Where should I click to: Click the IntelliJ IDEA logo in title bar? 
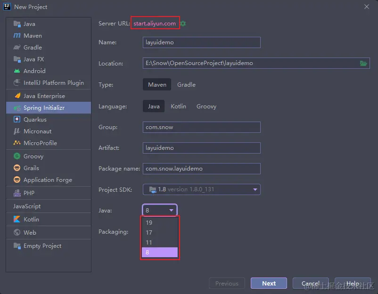click(x=7, y=7)
